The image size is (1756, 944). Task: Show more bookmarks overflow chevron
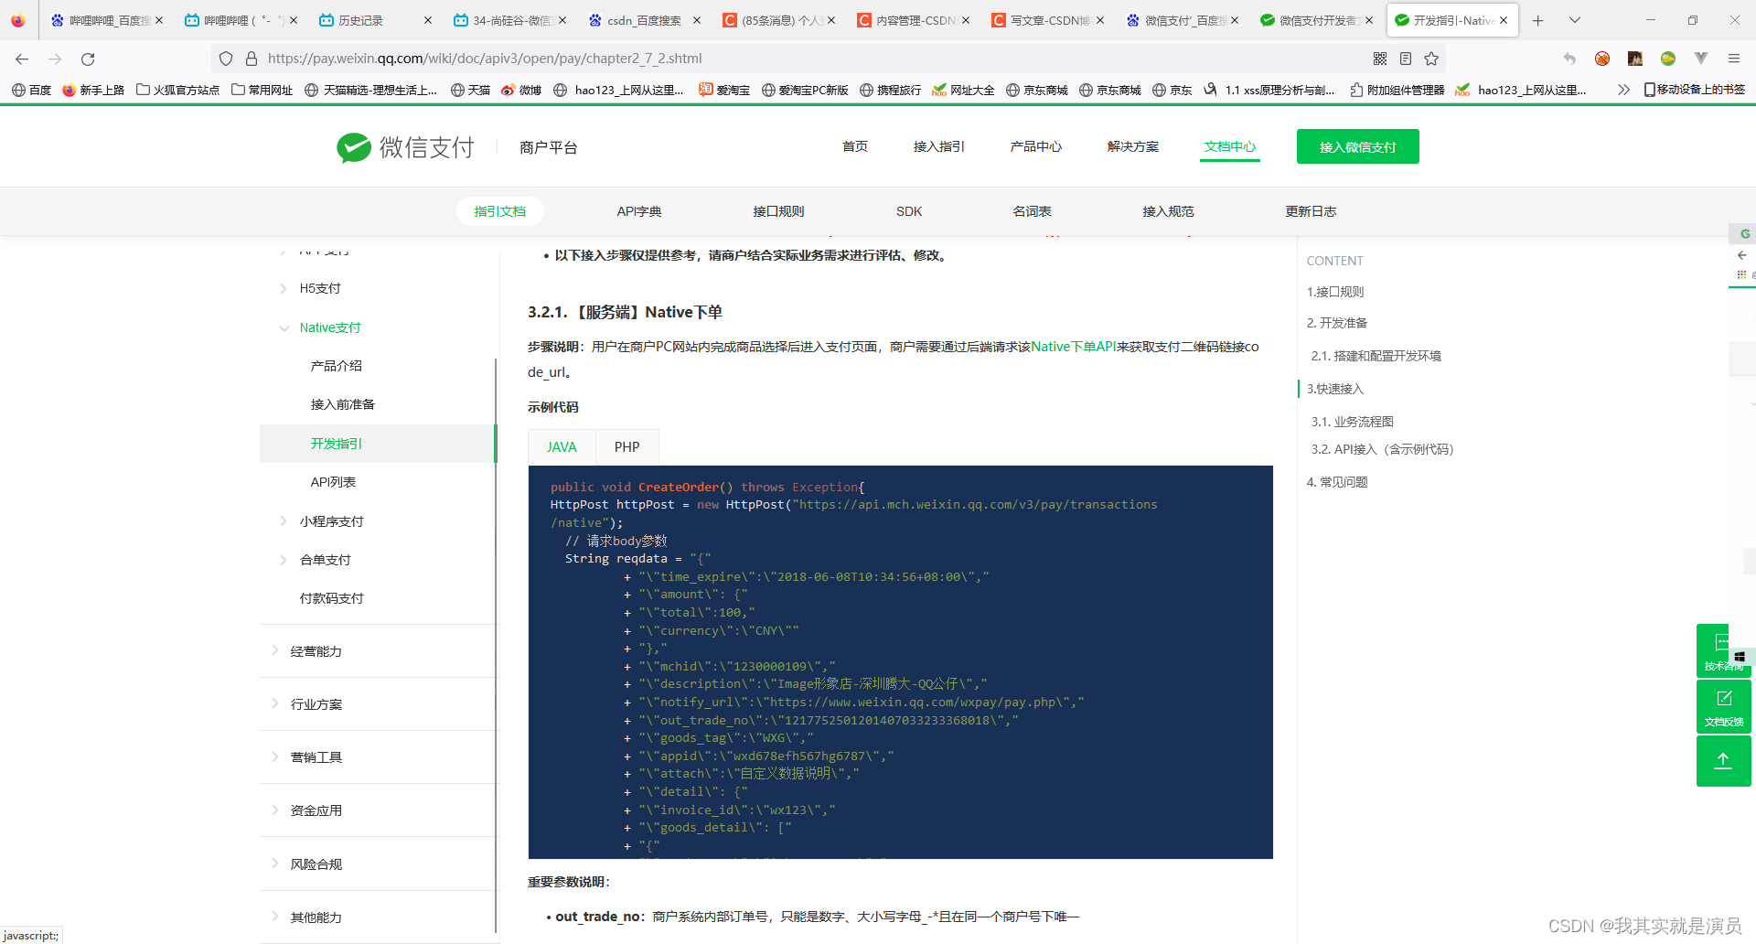click(x=1623, y=90)
